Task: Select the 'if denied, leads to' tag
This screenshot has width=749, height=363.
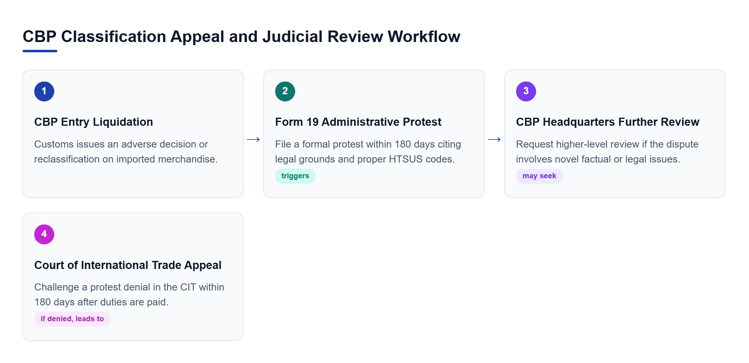Action: pyautogui.click(x=72, y=319)
